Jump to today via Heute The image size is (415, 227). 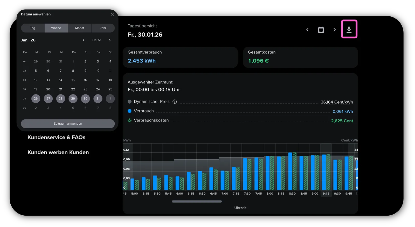click(96, 40)
